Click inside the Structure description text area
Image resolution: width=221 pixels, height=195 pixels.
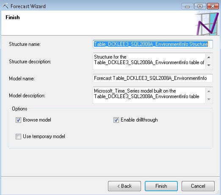click(x=149, y=61)
